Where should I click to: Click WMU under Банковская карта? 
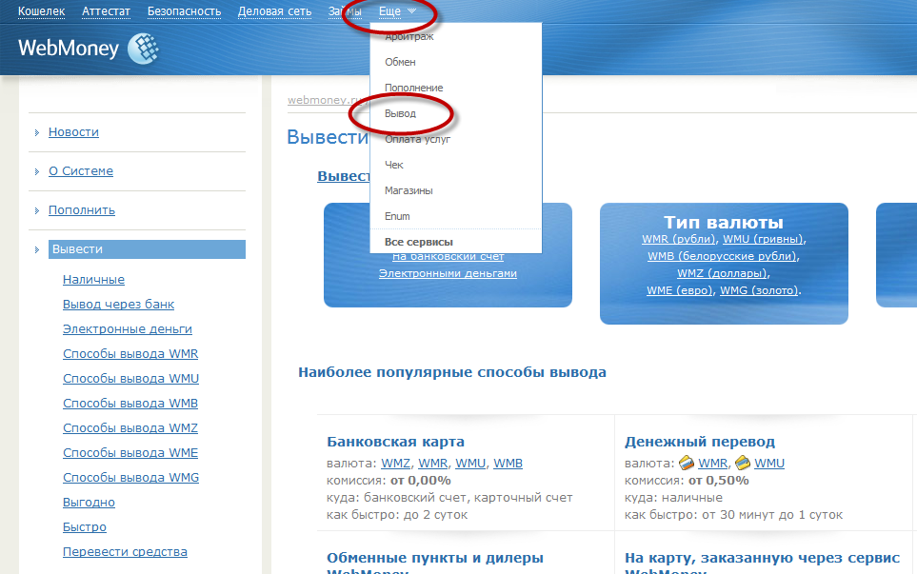pyautogui.click(x=470, y=464)
